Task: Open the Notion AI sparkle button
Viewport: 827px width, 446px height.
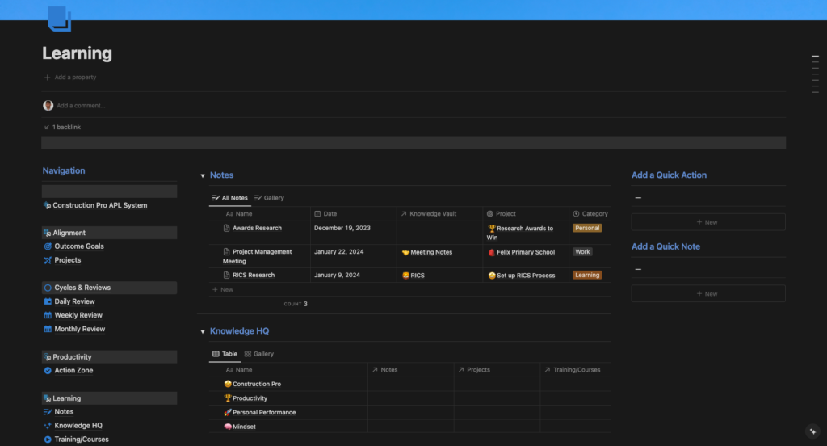Action: (x=812, y=431)
